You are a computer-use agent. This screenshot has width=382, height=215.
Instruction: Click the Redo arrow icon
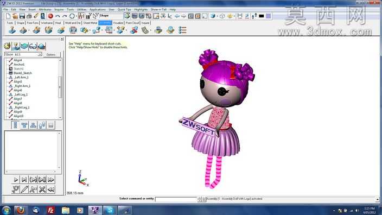65,16
